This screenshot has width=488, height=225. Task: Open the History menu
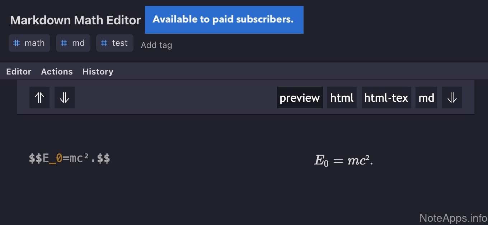click(98, 72)
